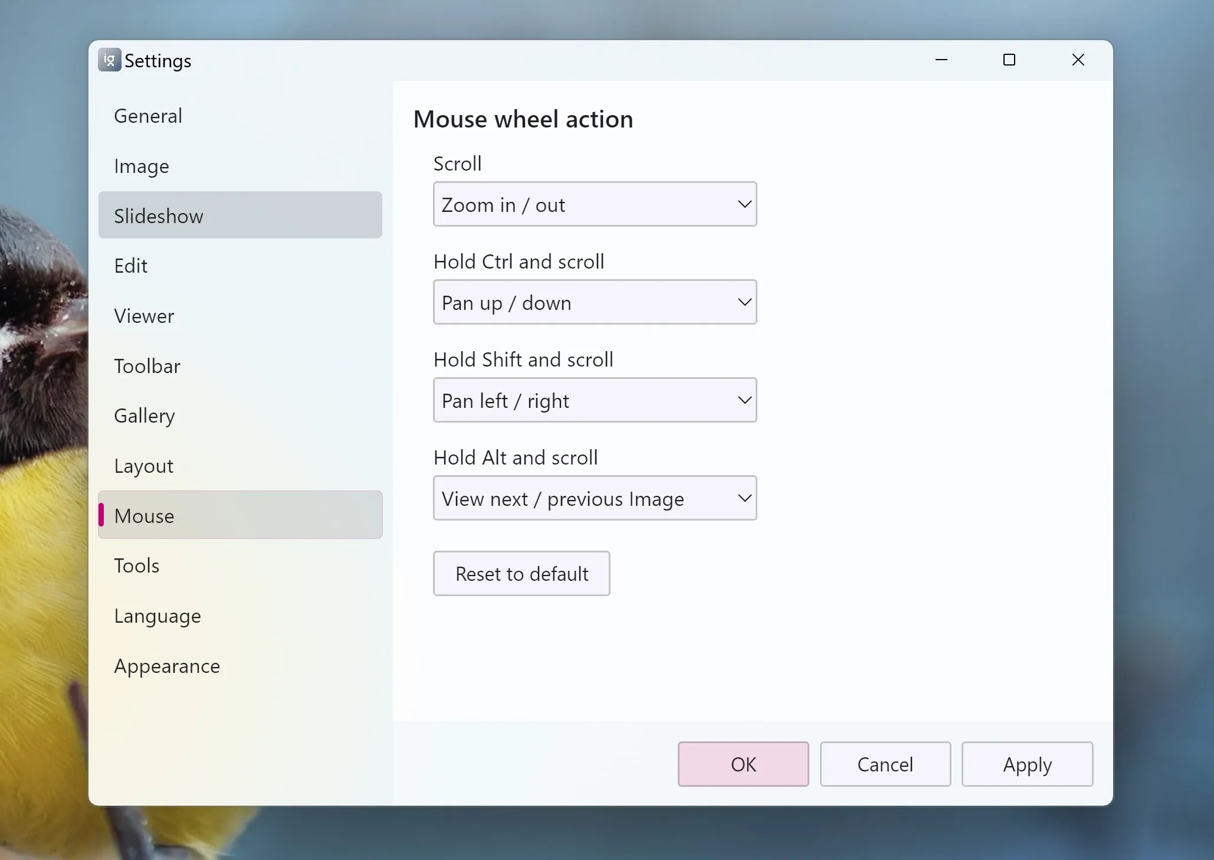Confirm changes with the OK button
Screen dimensions: 1214x860
pos(743,764)
